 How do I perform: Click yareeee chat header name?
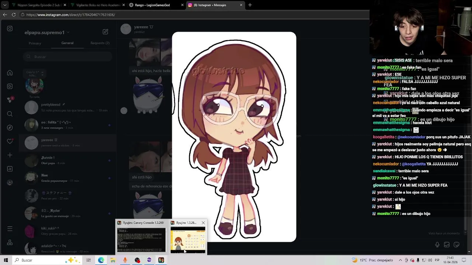[143, 27]
